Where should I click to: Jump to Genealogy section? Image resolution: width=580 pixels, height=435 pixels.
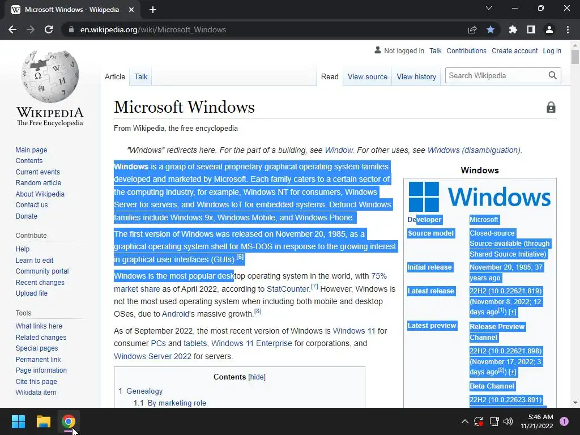(144, 391)
